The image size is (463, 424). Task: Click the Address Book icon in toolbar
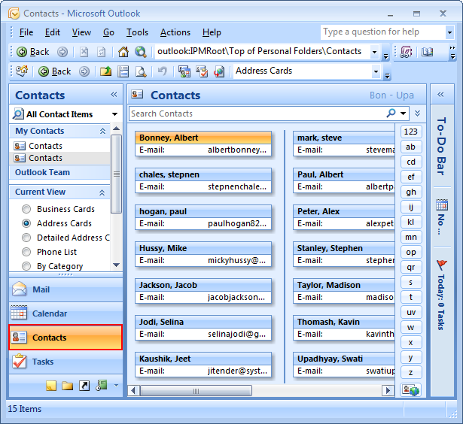[427, 52]
